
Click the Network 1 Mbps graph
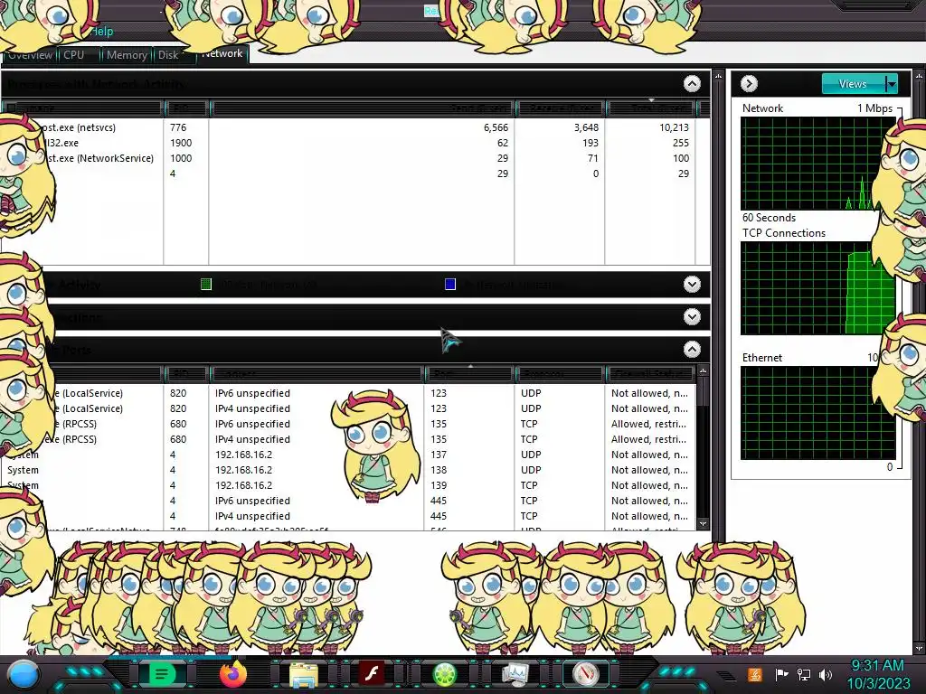pyautogui.click(x=817, y=164)
